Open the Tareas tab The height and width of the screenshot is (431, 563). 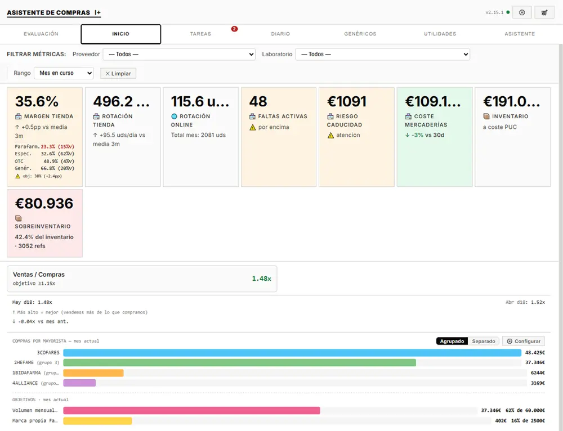(200, 34)
